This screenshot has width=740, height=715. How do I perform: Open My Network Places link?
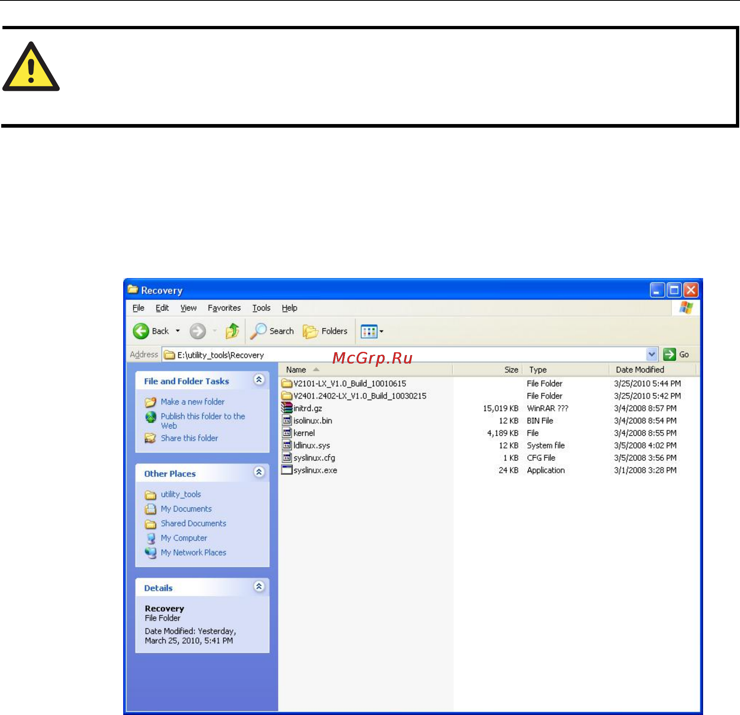pyautogui.click(x=193, y=552)
